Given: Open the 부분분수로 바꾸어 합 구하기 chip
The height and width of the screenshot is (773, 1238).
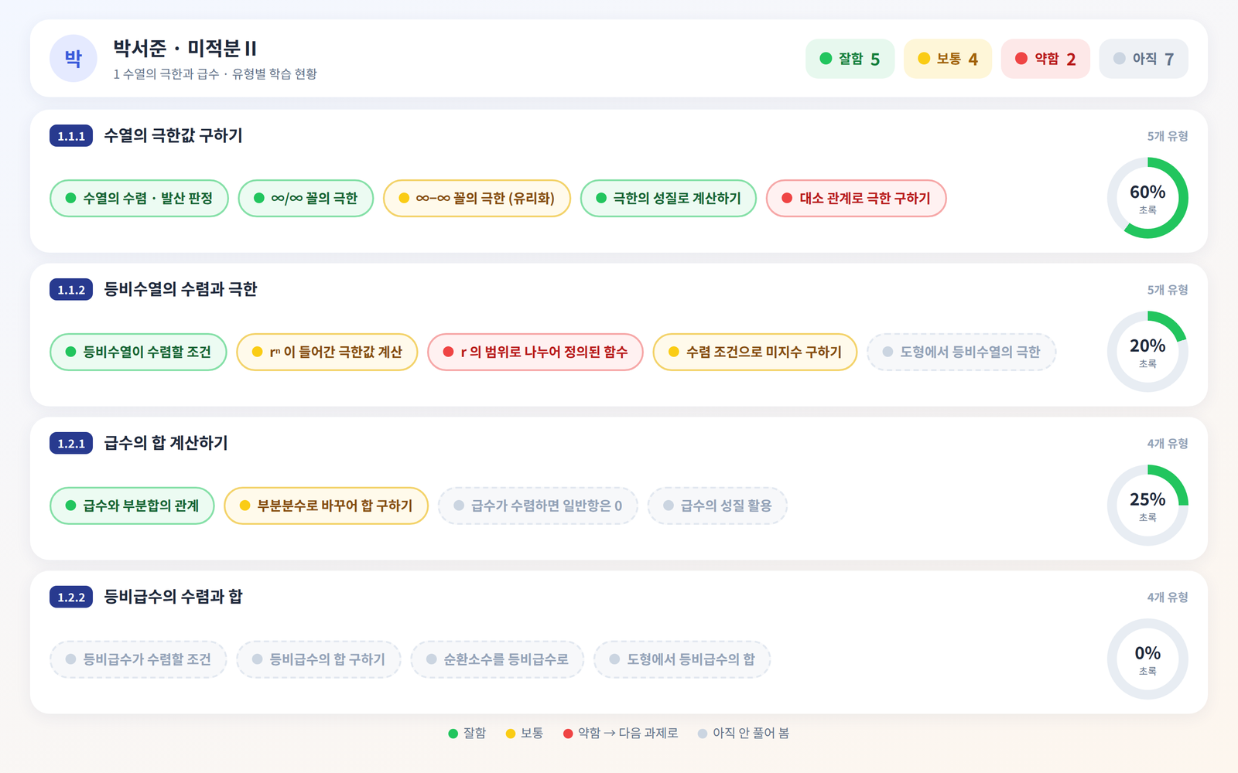Looking at the screenshot, I should click(327, 506).
